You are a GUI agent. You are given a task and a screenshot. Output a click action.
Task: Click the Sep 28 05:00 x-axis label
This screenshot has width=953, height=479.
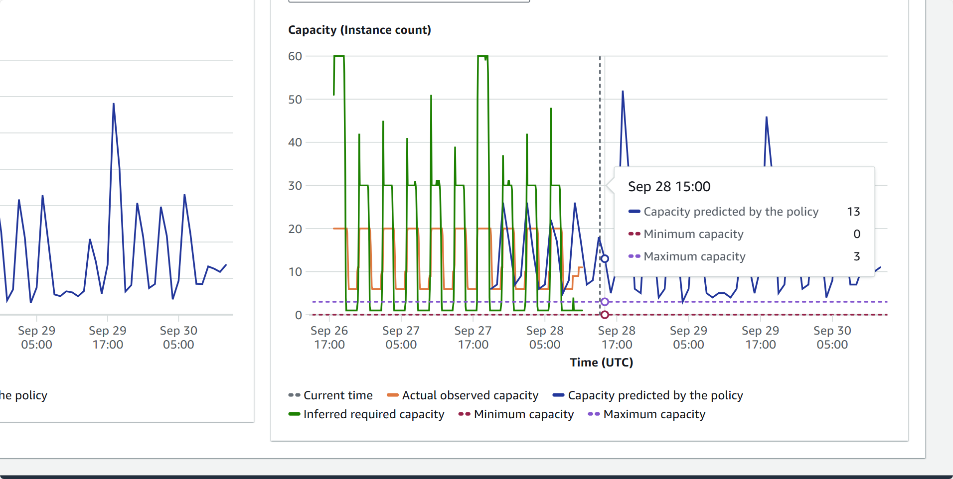coord(545,338)
